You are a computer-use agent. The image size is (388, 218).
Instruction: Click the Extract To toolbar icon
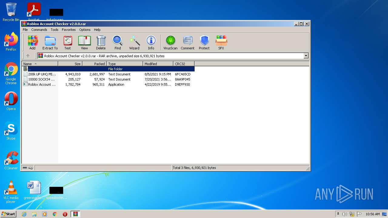click(50, 42)
